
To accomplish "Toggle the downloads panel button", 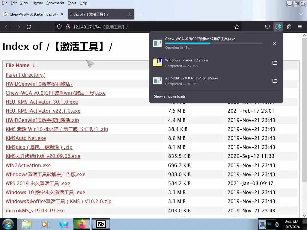I will 278,27.
